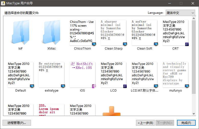Click the mufunyo name label

[175, 91]
